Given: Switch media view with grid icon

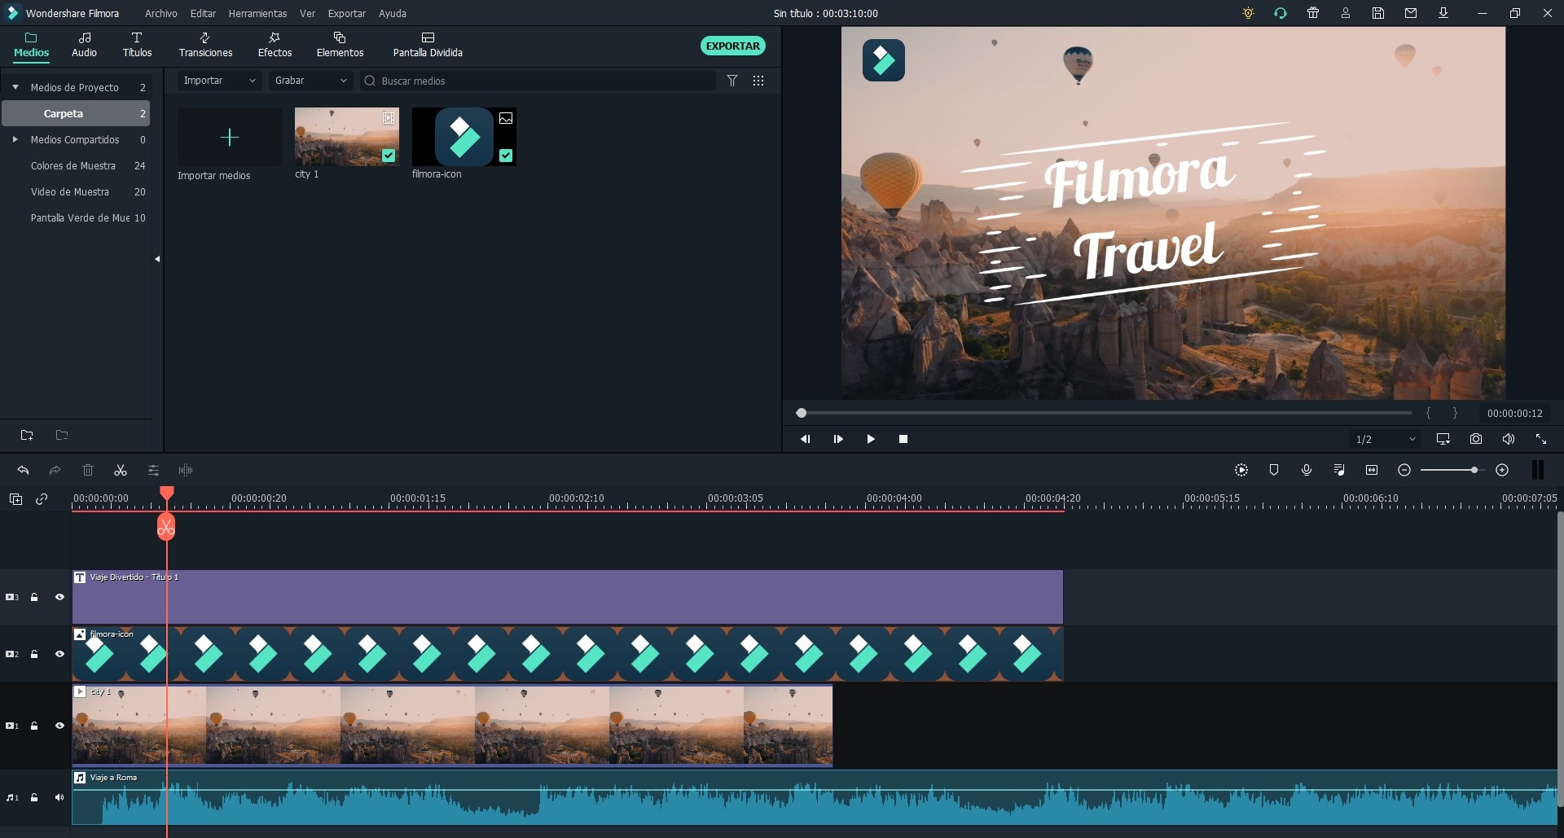Looking at the screenshot, I should pyautogui.click(x=758, y=81).
